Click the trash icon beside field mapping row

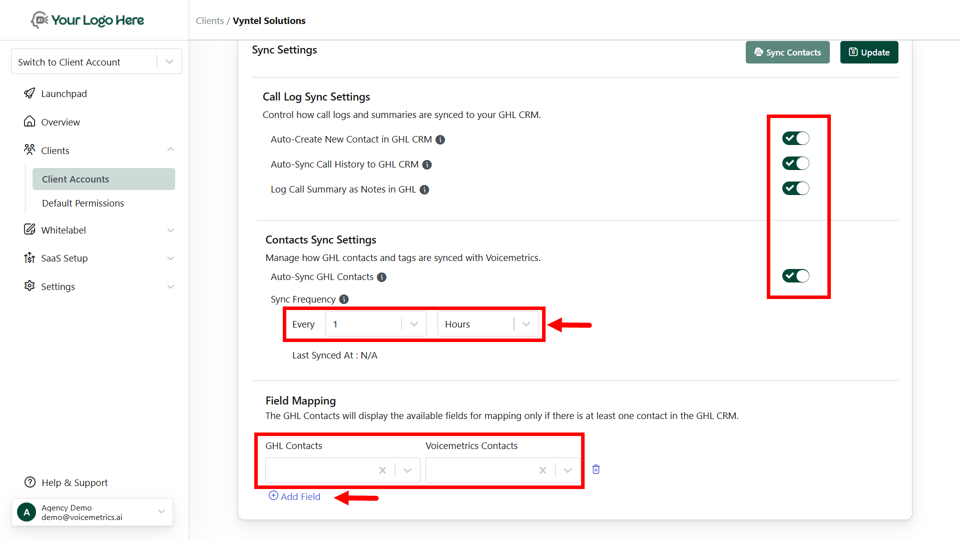tap(596, 469)
